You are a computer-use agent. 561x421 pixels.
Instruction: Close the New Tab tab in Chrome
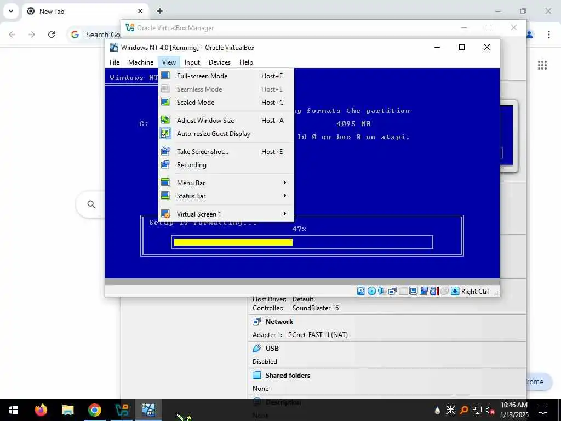[x=140, y=11]
